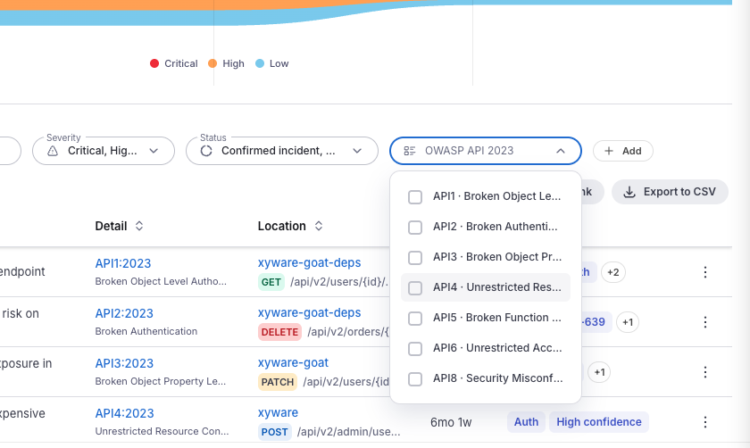Open the API3:2023 detail link
The width and height of the screenshot is (750, 448).
124,363
